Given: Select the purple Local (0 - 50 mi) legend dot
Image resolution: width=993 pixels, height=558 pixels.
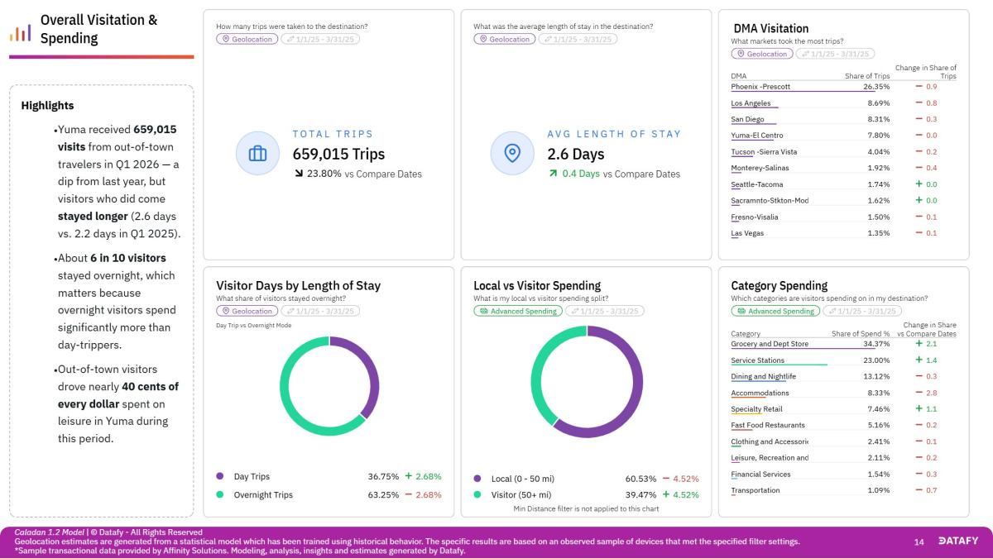Looking at the screenshot, I should (x=477, y=478).
